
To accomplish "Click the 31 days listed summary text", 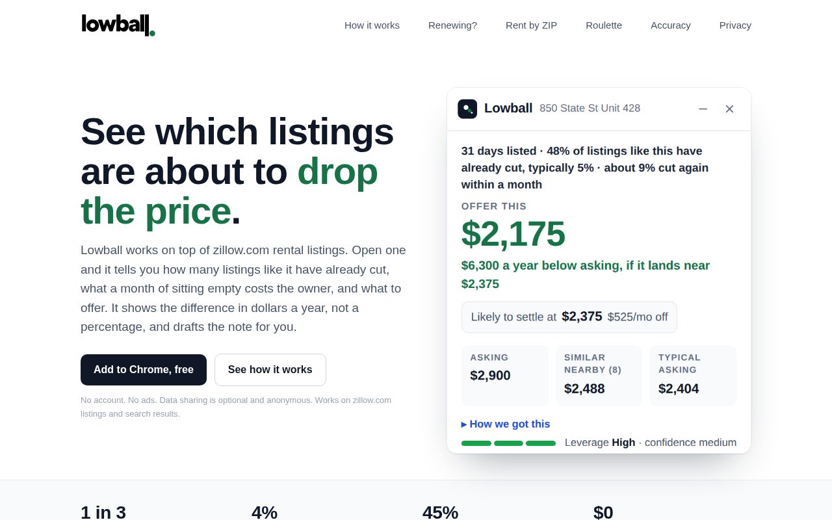I will [x=585, y=168].
